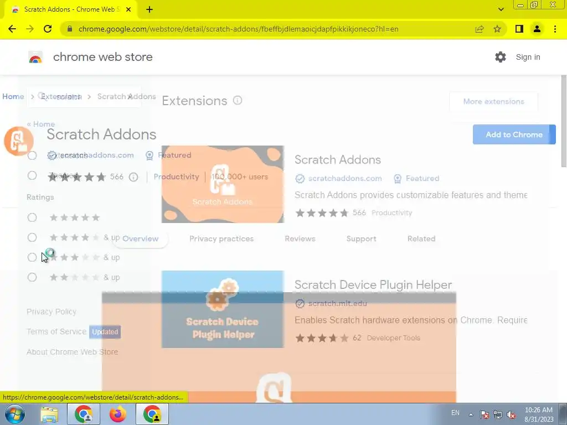The width and height of the screenshot is (567, 425).
Task: Open the EN language selector in taskbar
Action: (x=455, y=413)
